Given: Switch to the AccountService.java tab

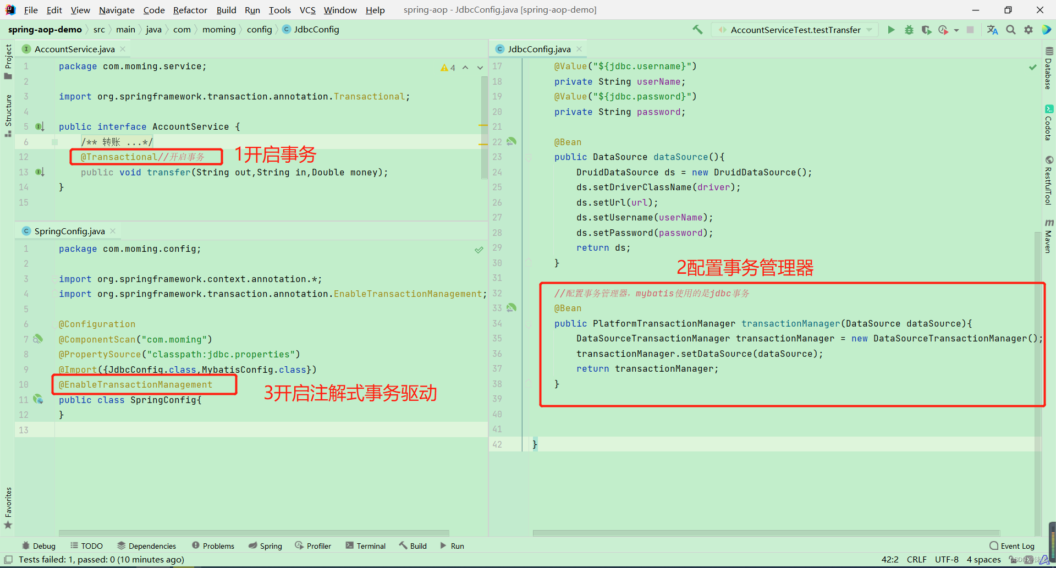Looking at the screenshot, I should pyautogui.click(x=74, y=49).
